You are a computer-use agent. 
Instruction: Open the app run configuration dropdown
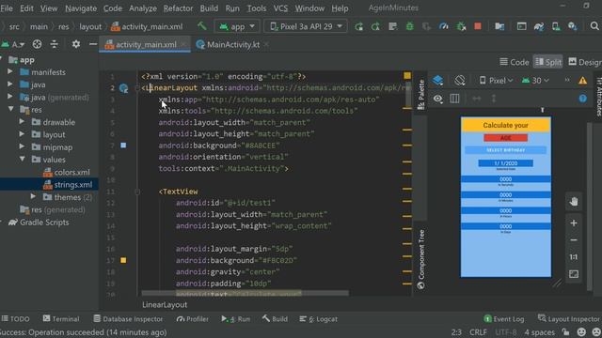[237, 26]
